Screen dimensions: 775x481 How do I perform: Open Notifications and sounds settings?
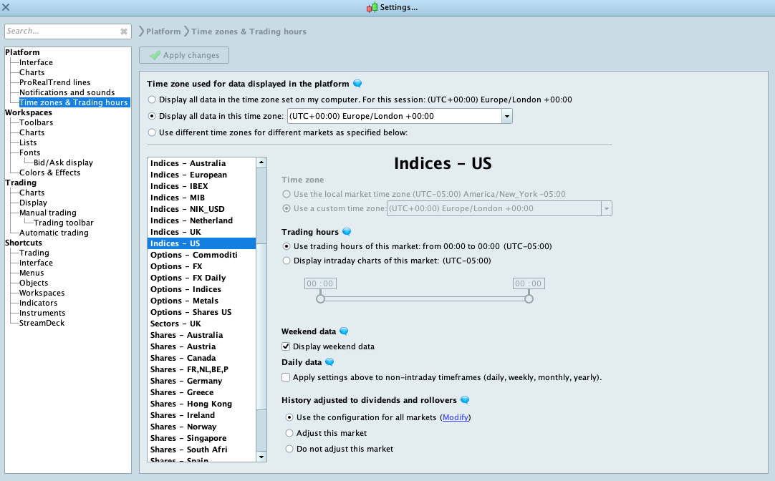(67, 92)
